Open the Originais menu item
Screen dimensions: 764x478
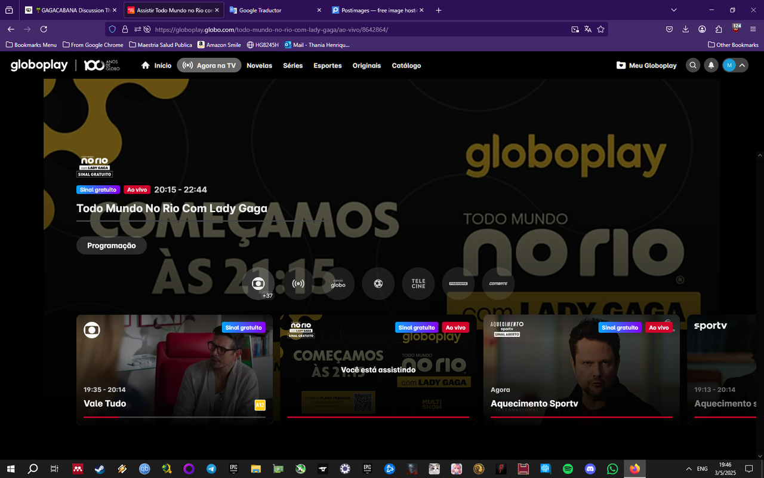[366, 66]
